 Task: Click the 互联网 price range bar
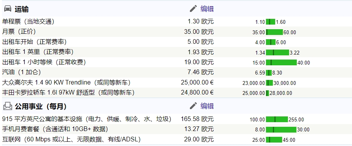pos(274,140)
